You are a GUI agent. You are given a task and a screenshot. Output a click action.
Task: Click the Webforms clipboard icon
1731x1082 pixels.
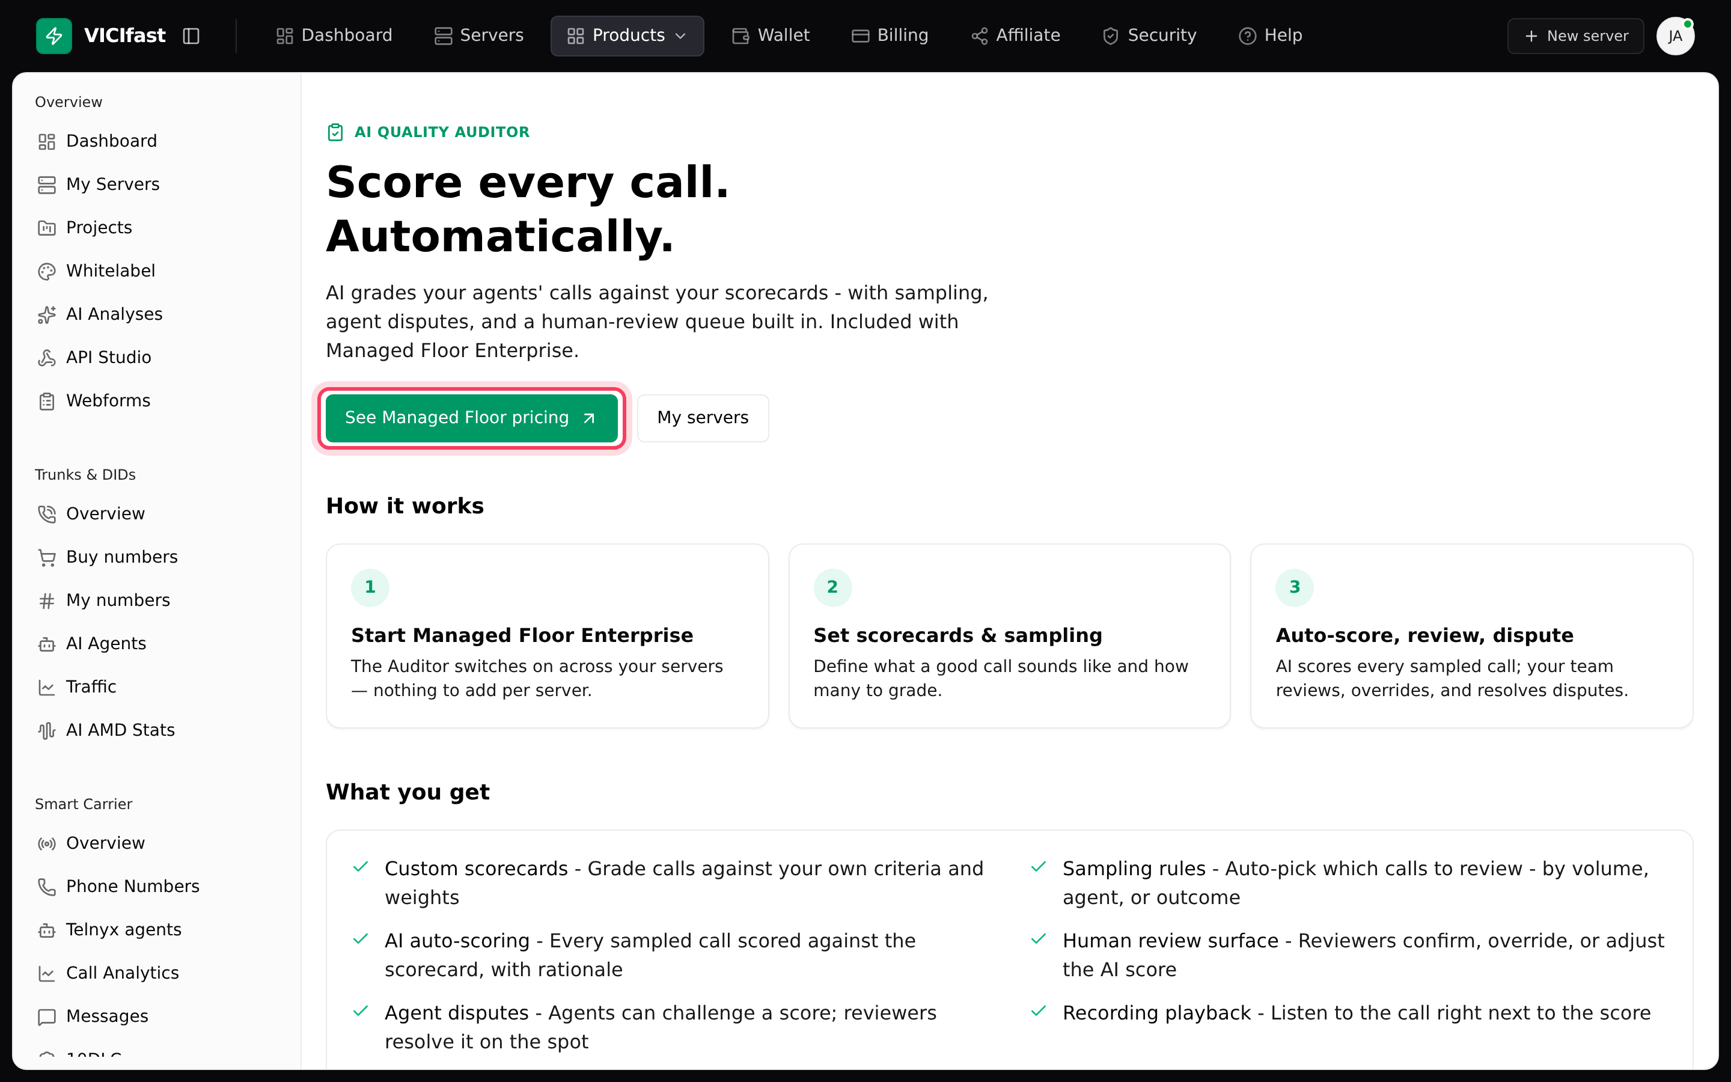46,402
